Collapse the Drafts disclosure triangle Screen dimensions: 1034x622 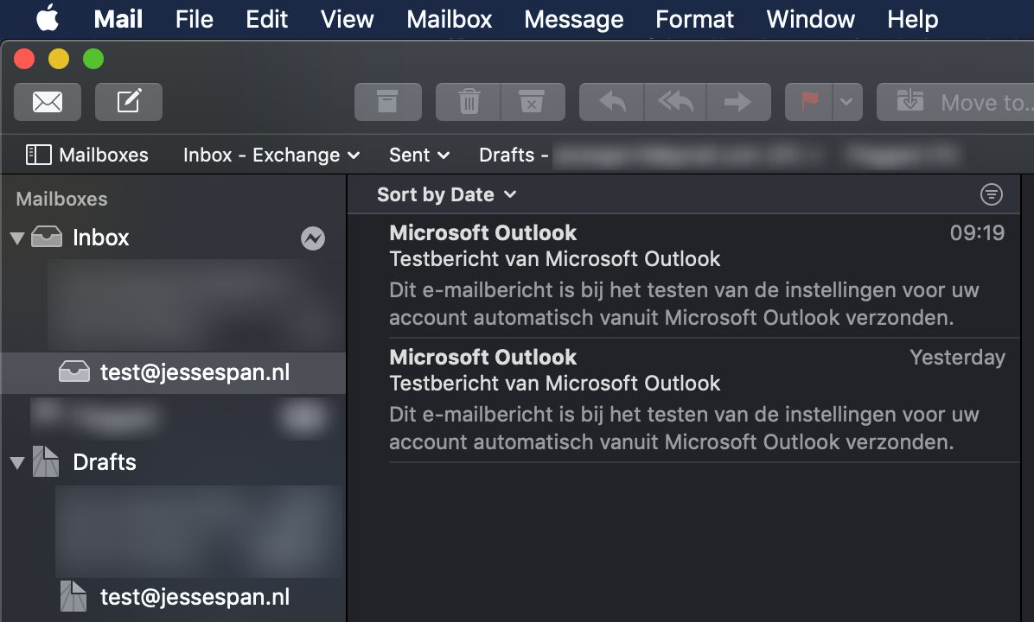tap(18, 462)
